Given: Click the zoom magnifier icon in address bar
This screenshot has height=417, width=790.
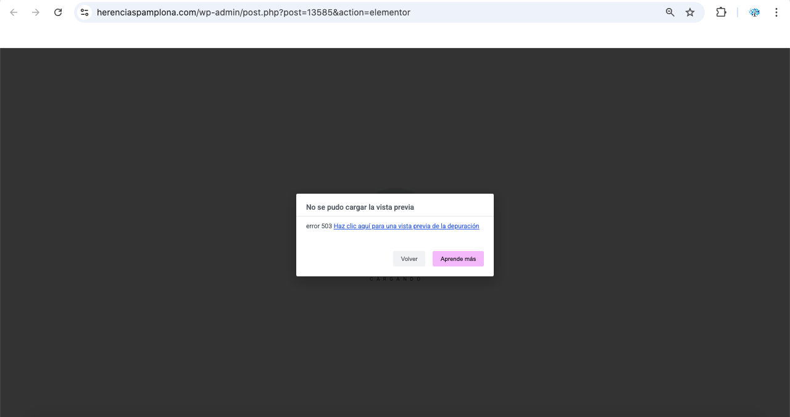Looking at the screenshot, I should [x=670, y=12].
